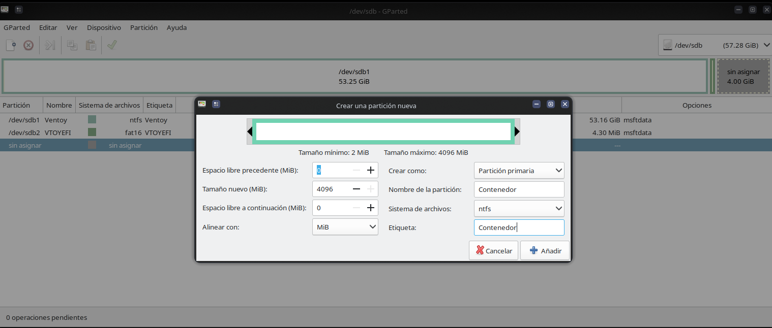Viewport: 772px width, 328px height.
Task: Click the Etiqueta input field
Action: pos(519,227)
